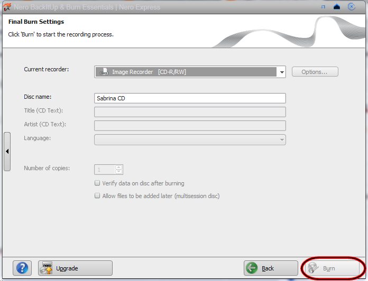Click the blue help question mark icon
This screenshot has width=368, height=281.
[x=22, y=268]
